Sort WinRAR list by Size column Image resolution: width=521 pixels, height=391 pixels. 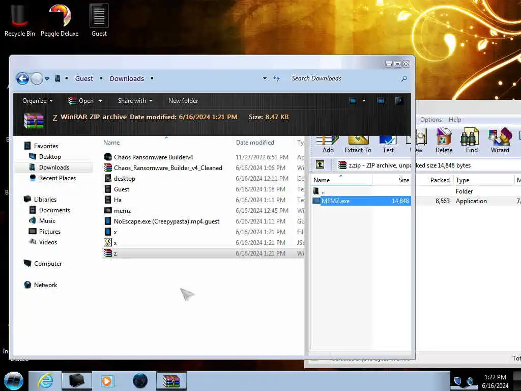point(403,180)
